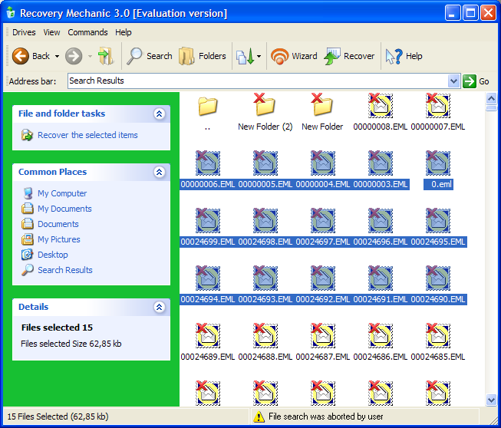Screen dimensions: 501x428
Task: Click the Recovery Mechanic title bar icon
Action: [x=11, y=13]
